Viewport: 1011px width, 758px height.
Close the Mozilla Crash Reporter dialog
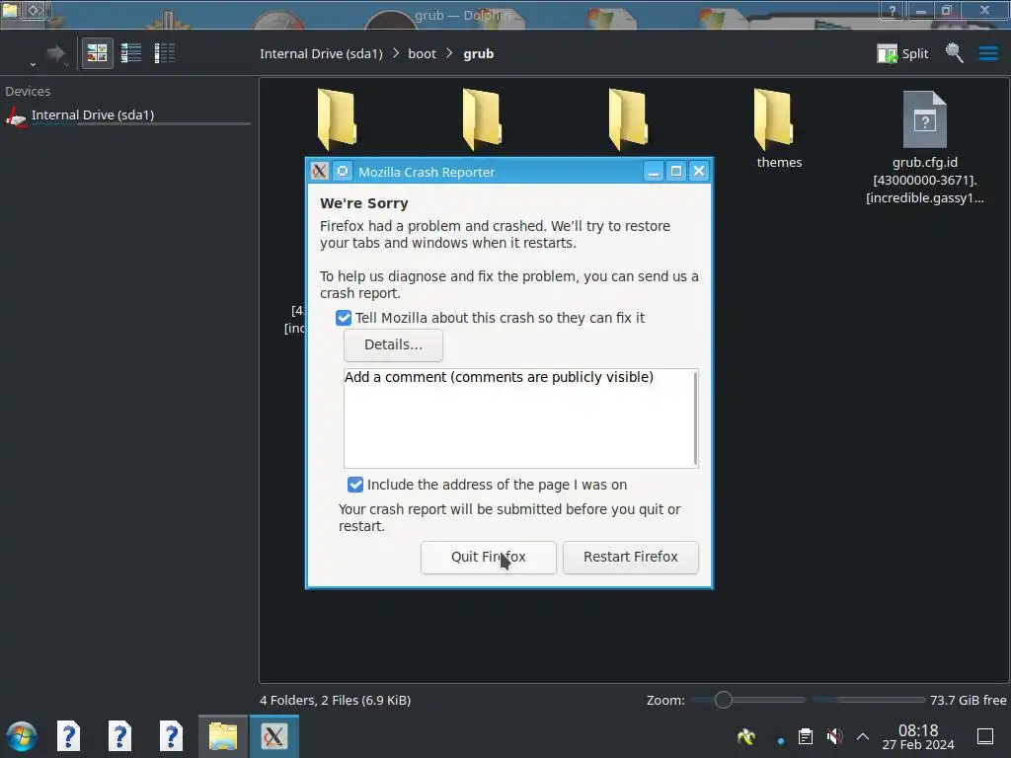tap(699, 171)
